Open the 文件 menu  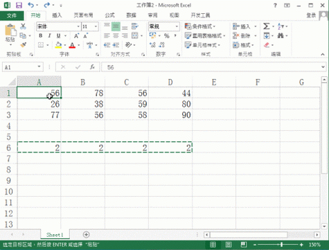[x=12, y=16]
